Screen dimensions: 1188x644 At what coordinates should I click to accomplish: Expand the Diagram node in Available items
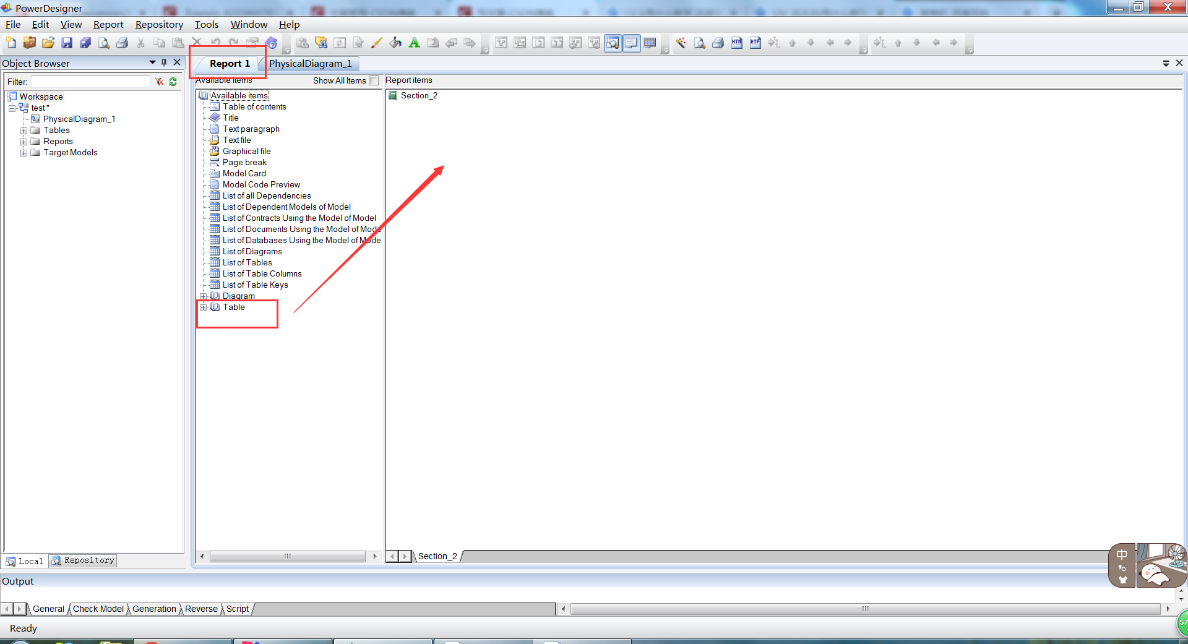click(x=203, y=296)
